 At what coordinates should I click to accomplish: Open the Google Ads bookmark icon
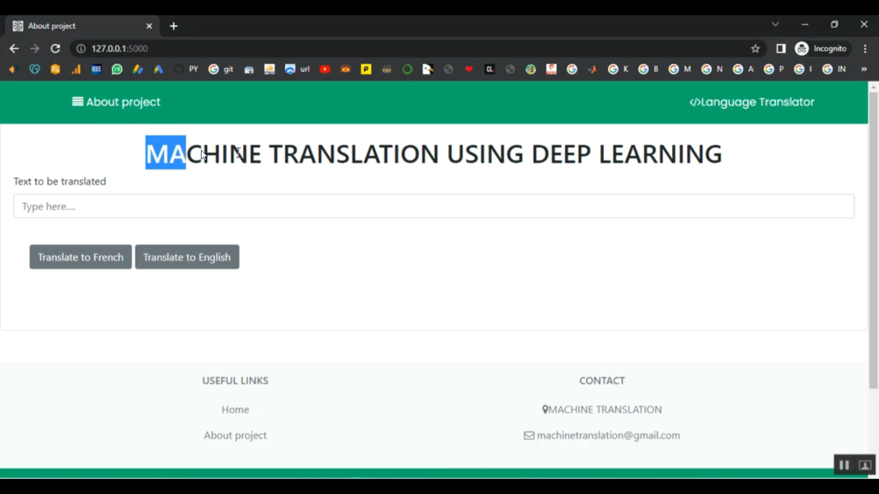tap(158, 69)
